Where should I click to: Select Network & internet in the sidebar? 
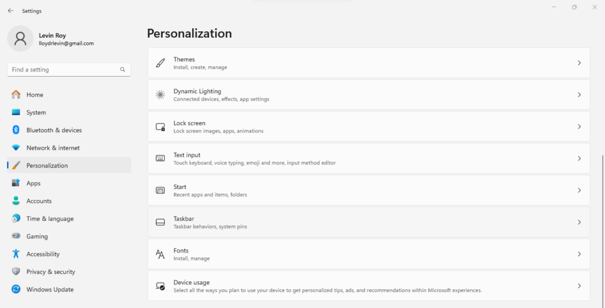(53, 148)
